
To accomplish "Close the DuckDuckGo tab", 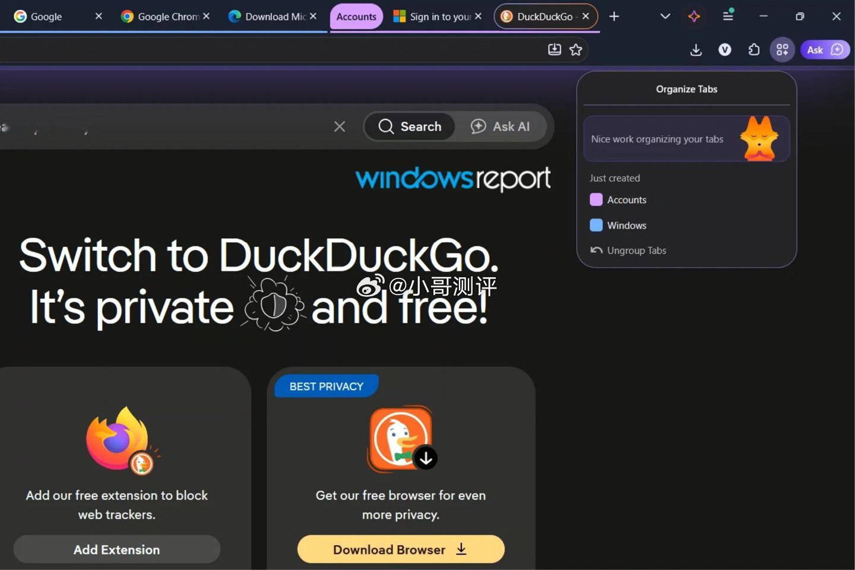I will (x=585, y=16).
